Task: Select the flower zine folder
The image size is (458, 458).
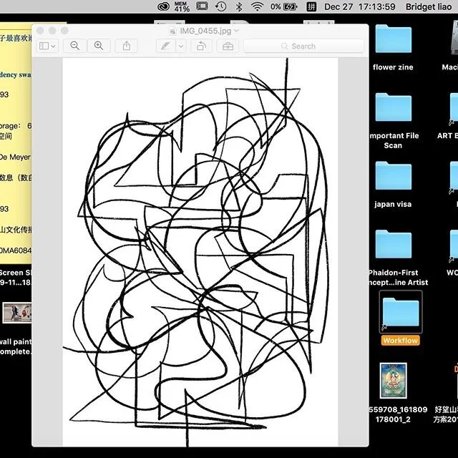Action: click(393, 39)
